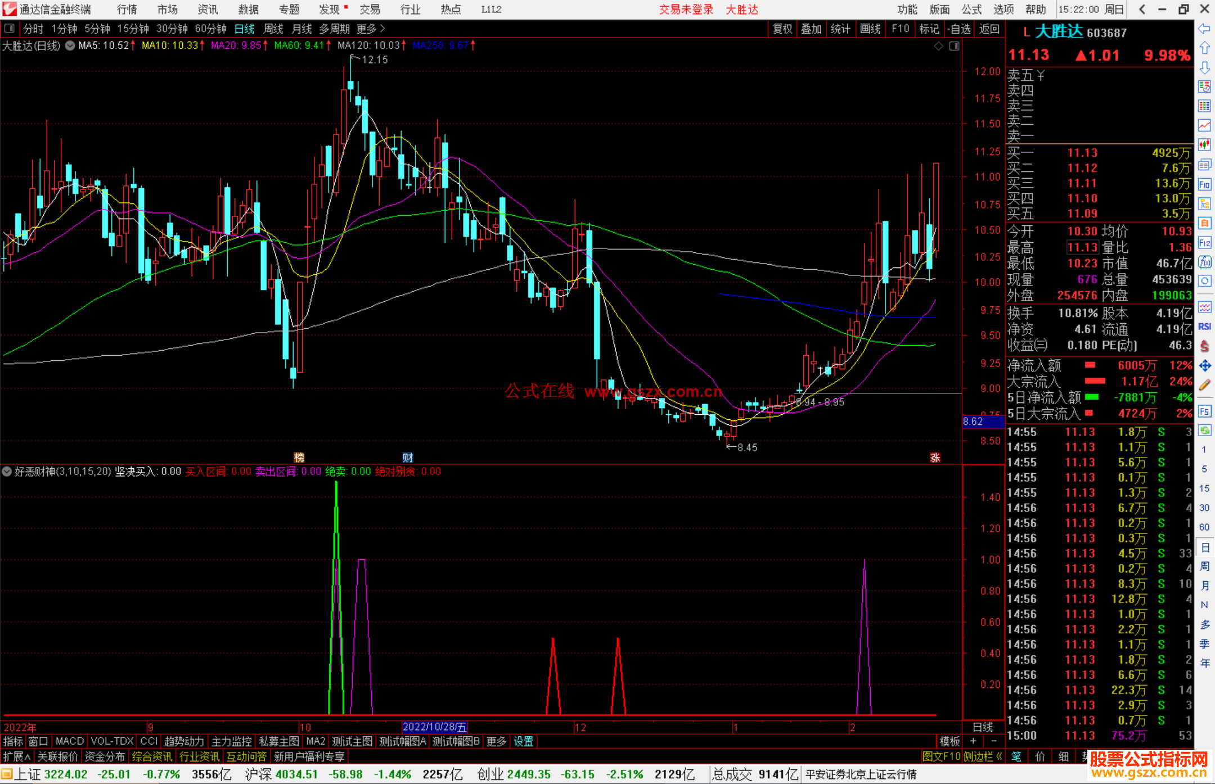Click the 复权 button above the chart

782,29
